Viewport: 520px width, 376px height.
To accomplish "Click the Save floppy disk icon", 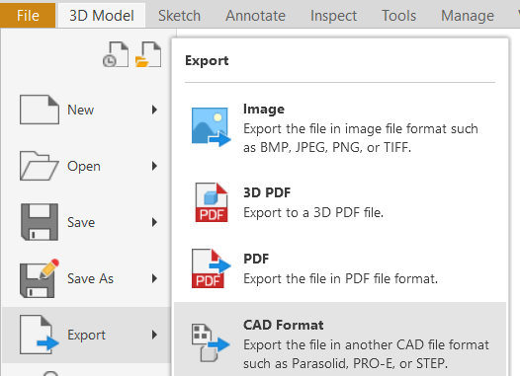I will tap(40, 222).
